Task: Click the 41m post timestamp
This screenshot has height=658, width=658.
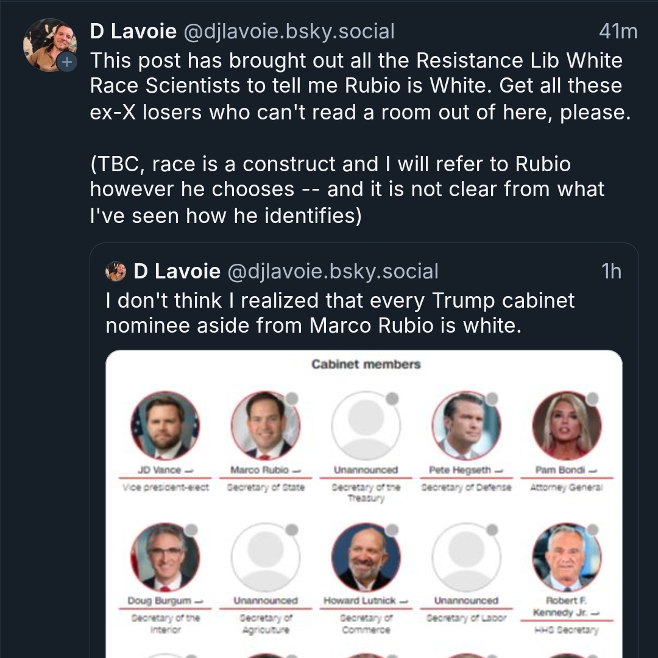Action: tap(618, 31)
